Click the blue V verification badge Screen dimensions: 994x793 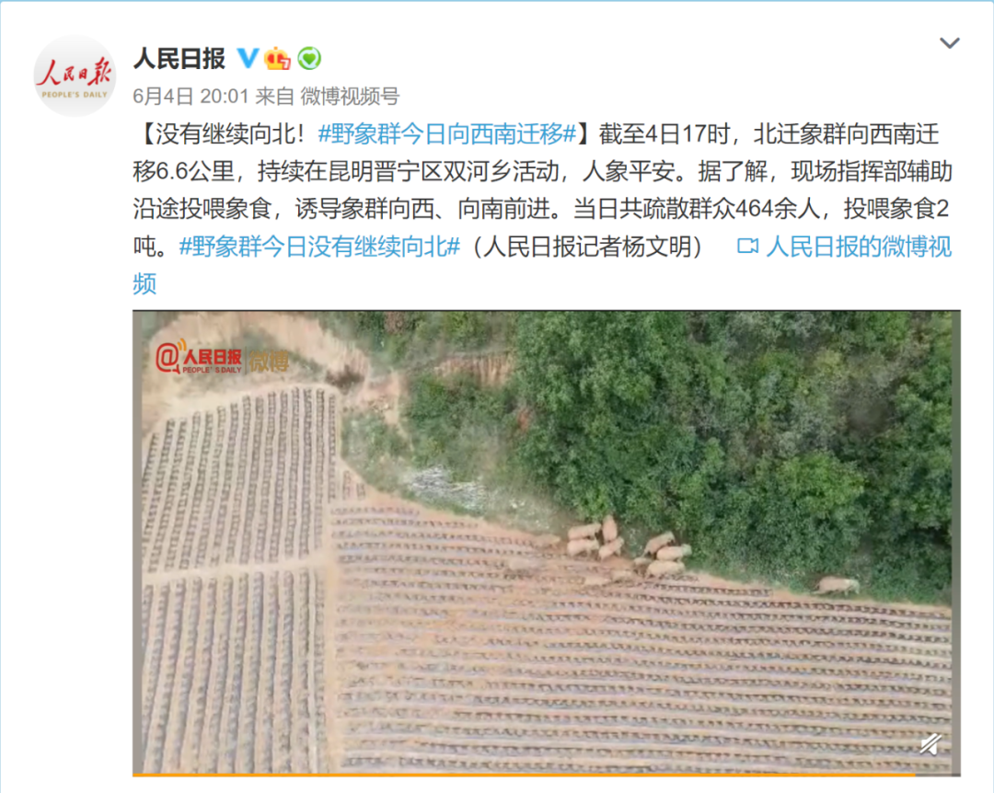[x=248, y=58]
